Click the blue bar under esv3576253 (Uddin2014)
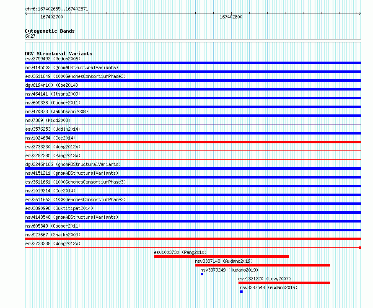Screen dimensions: 373x308 tap(193, 133)
